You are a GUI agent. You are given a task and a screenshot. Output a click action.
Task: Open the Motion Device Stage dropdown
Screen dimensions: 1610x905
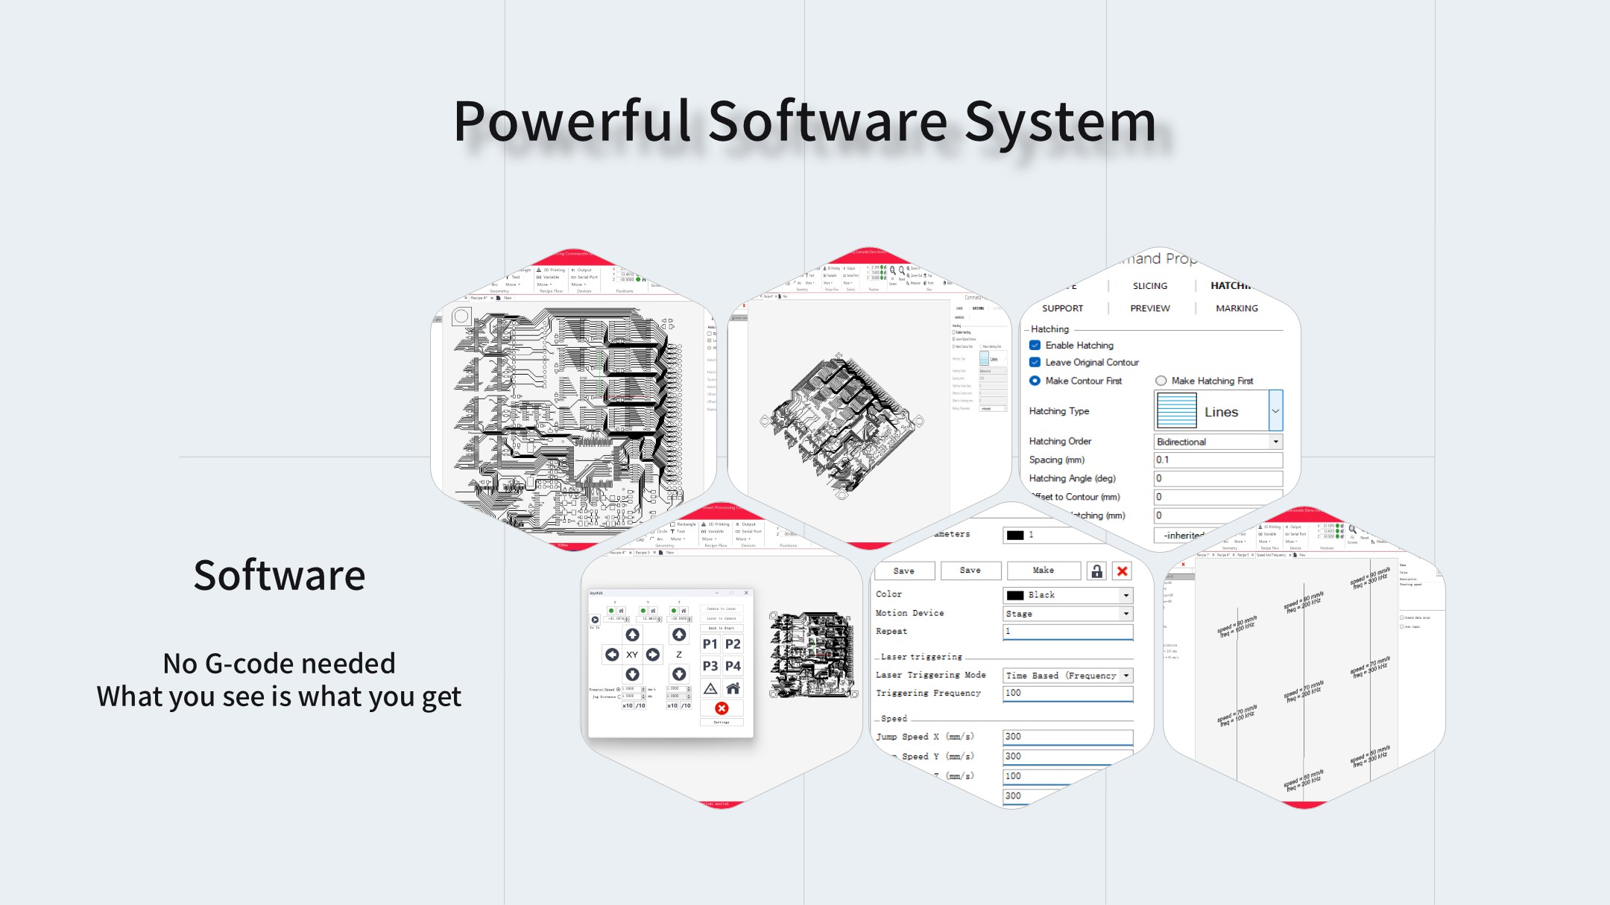(x=1068, y=614)
